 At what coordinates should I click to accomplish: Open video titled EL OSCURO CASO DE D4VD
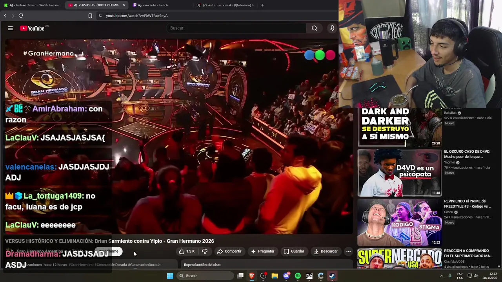coord(467,154)
